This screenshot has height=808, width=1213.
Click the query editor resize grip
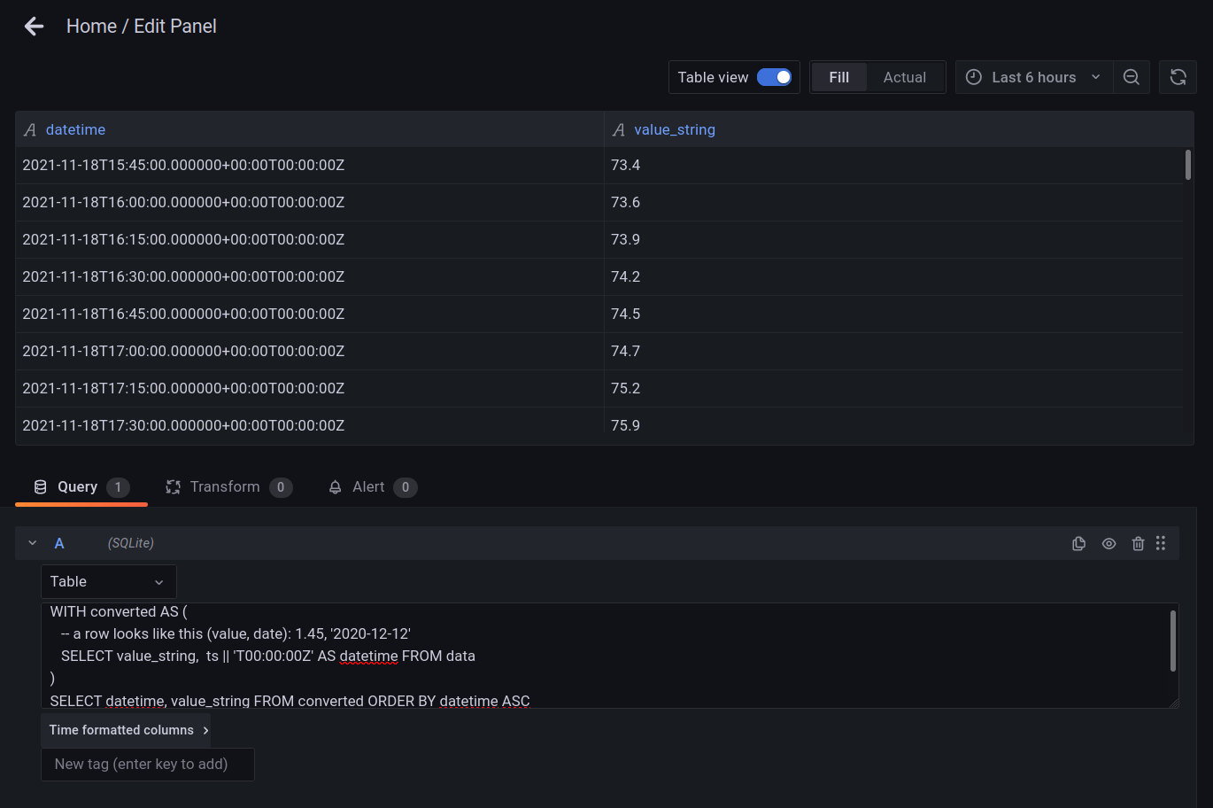click(1173, 703)
